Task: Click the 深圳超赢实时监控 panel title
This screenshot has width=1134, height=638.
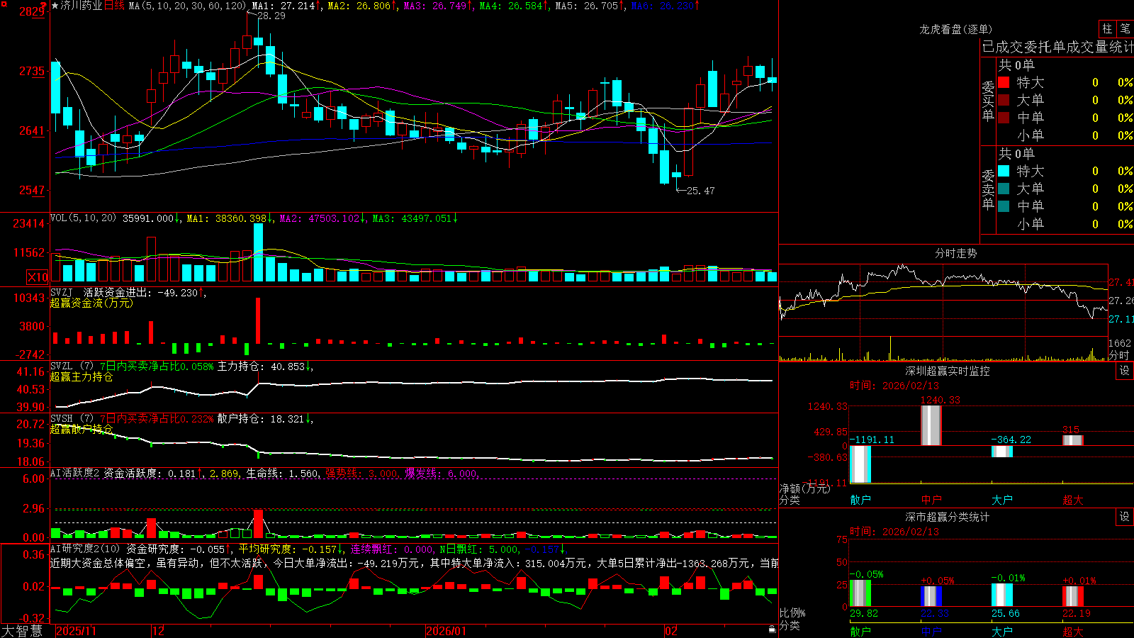Action: 948,371
